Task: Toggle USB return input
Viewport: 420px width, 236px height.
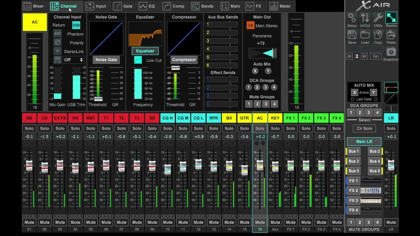Action: [76, 25]
